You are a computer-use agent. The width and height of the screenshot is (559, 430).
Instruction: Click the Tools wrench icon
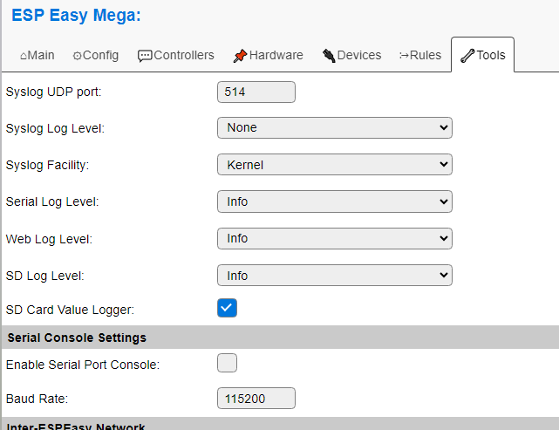(467, 56)
